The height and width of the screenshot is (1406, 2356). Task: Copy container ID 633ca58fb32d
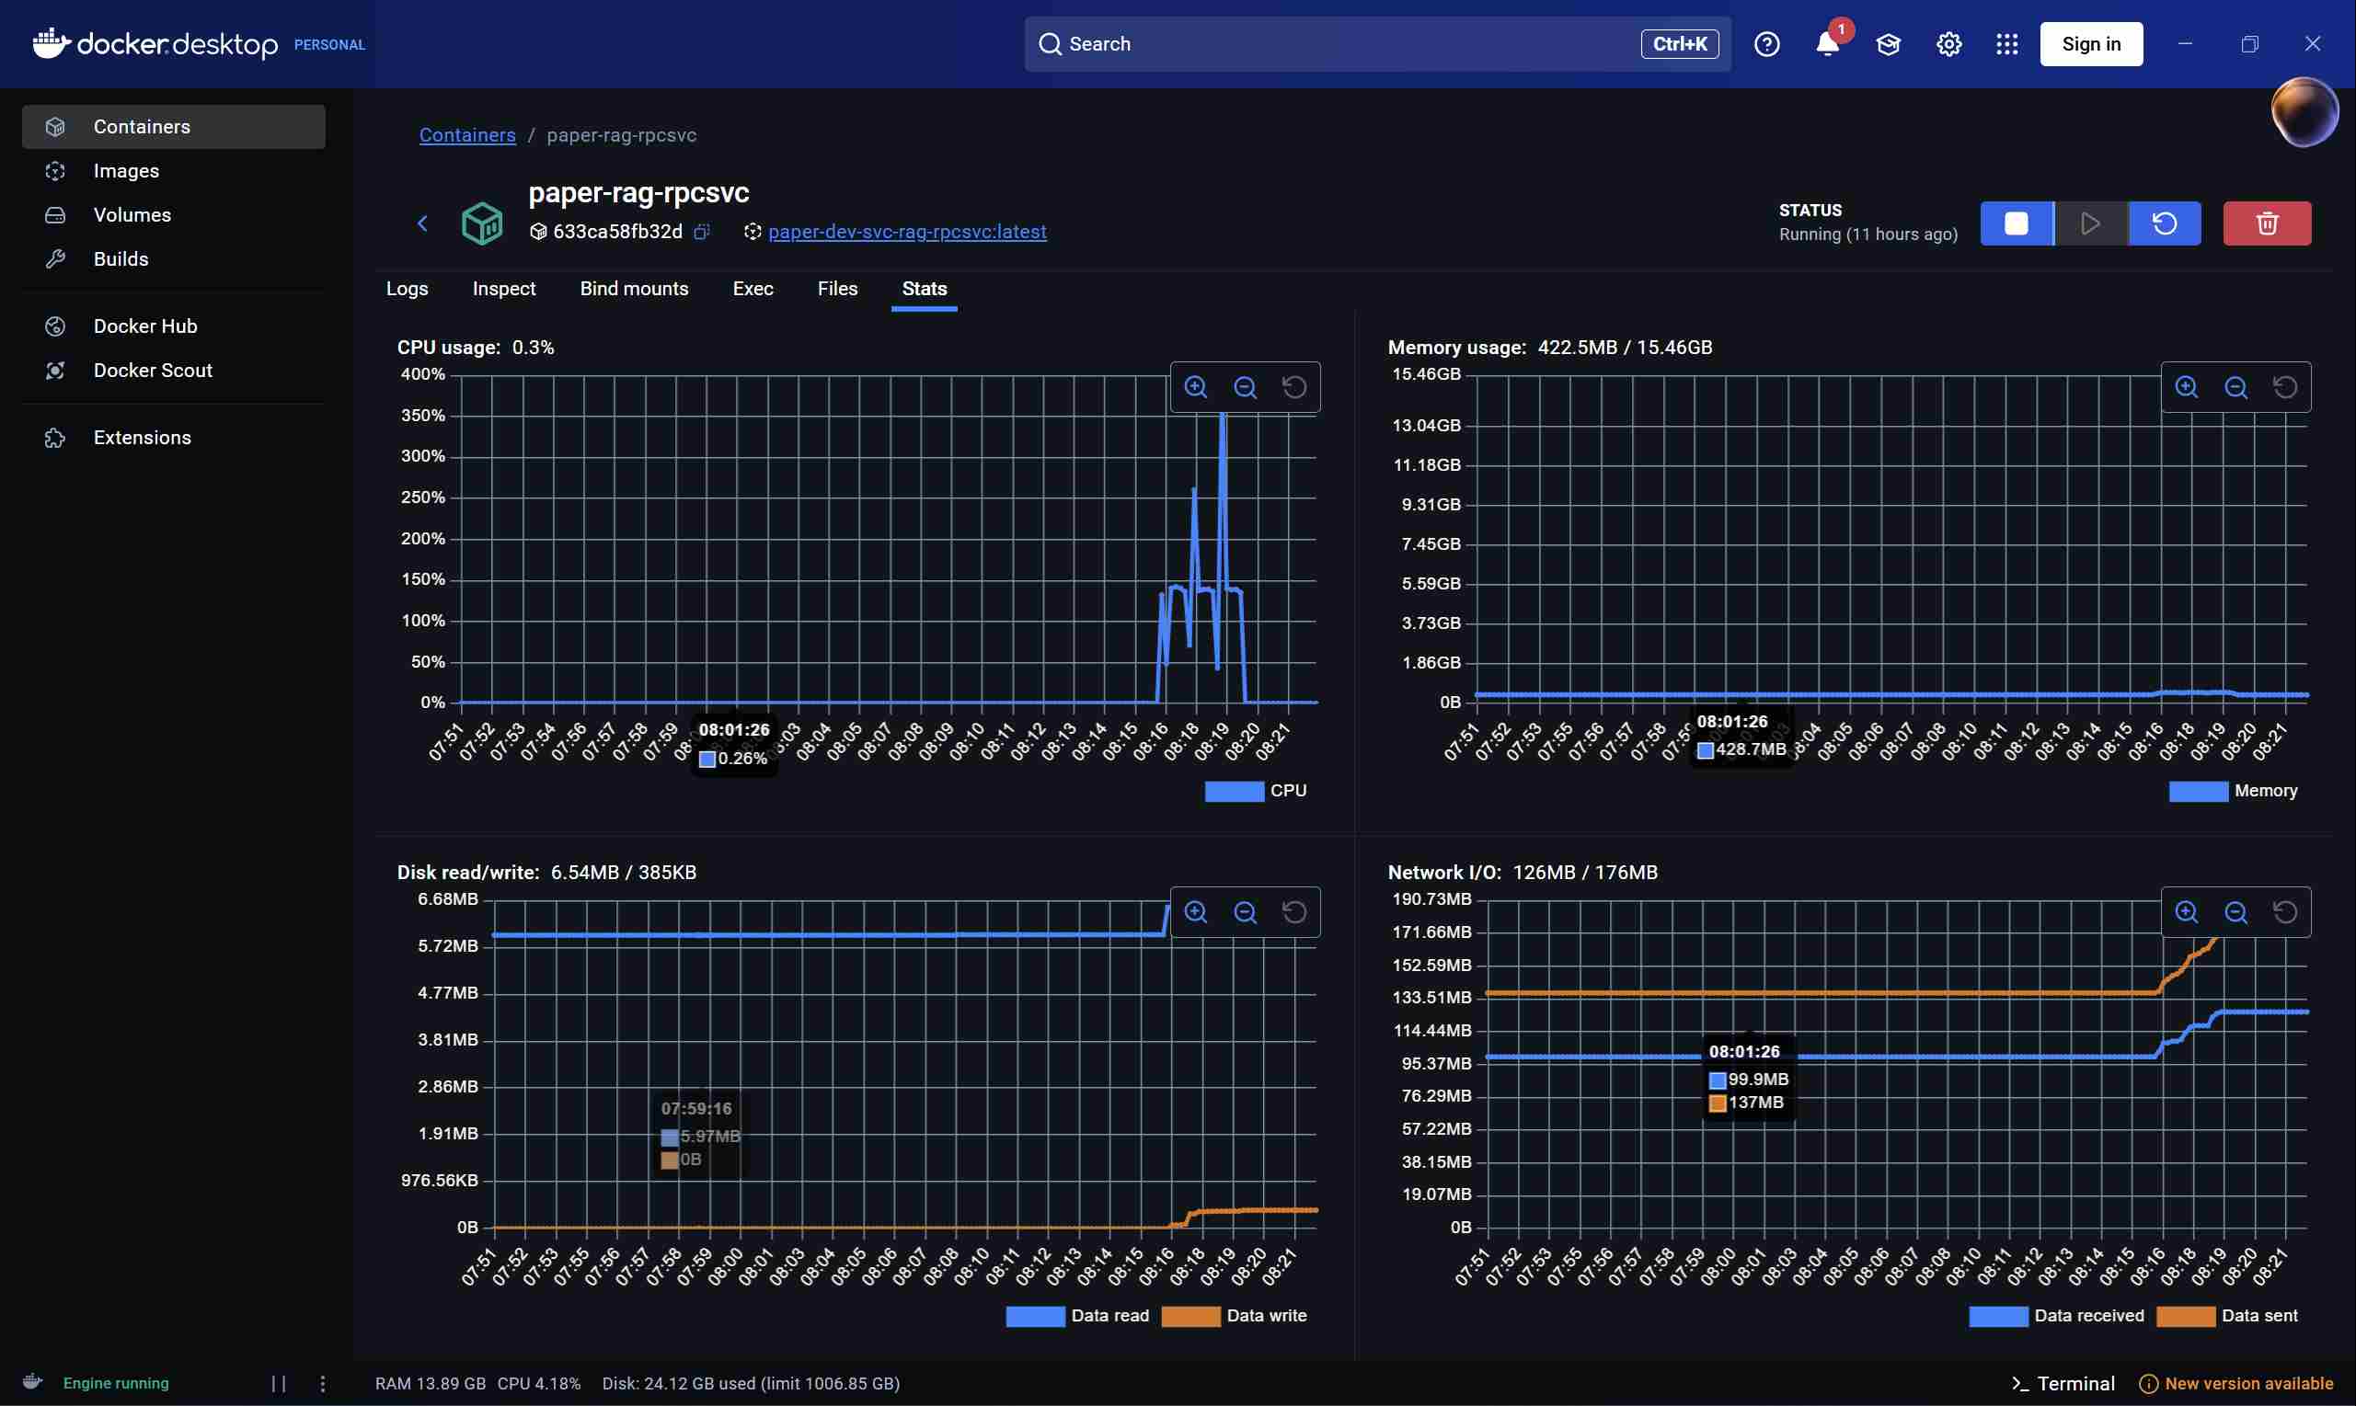702,232
